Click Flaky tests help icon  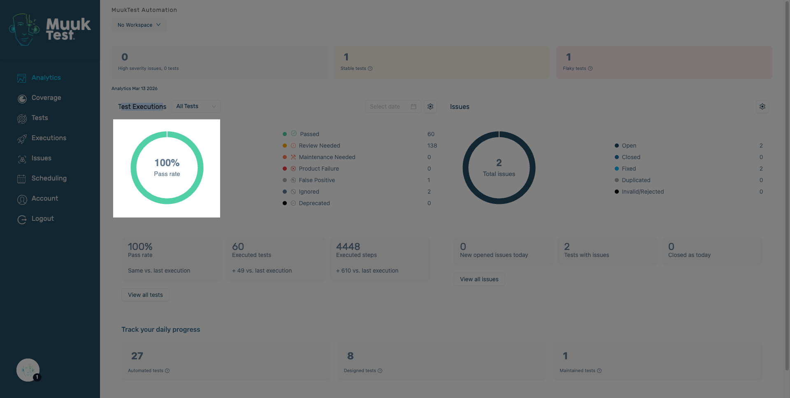pyautogui.click(x=590, y=69)
